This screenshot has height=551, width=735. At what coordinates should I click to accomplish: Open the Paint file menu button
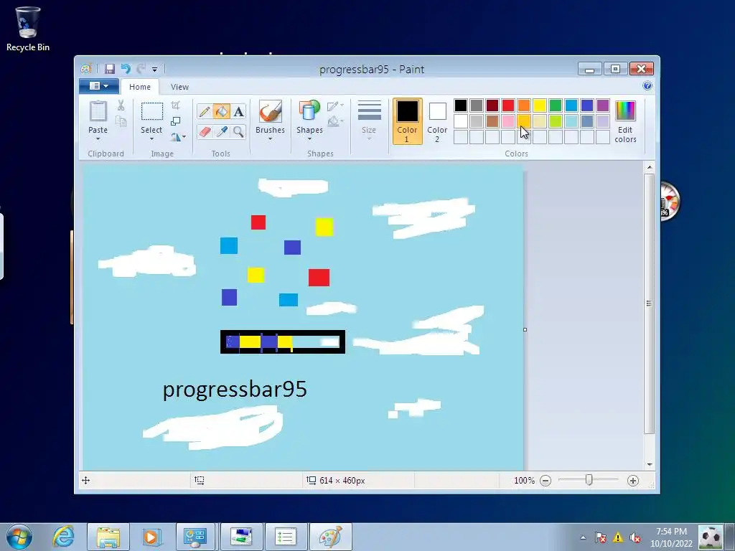98,86
